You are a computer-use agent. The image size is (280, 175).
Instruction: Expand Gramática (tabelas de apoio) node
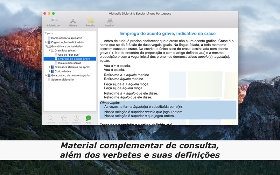point(50,67)
